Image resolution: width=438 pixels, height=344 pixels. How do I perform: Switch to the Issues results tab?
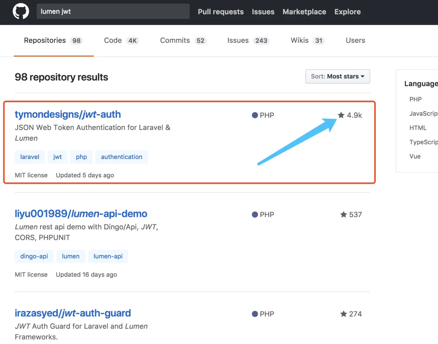[248, 41]
